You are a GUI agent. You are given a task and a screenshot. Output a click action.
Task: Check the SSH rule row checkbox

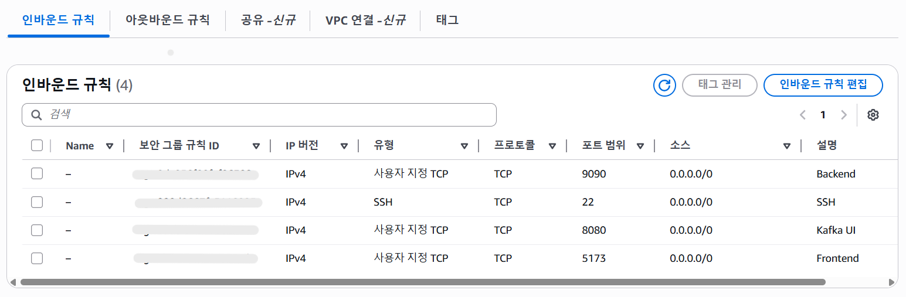pos(37,202)
